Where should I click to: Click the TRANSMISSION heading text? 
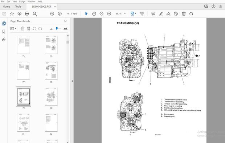128,23
